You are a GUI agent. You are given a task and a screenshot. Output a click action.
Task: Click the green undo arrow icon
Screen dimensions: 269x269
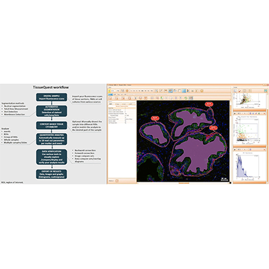186,98
